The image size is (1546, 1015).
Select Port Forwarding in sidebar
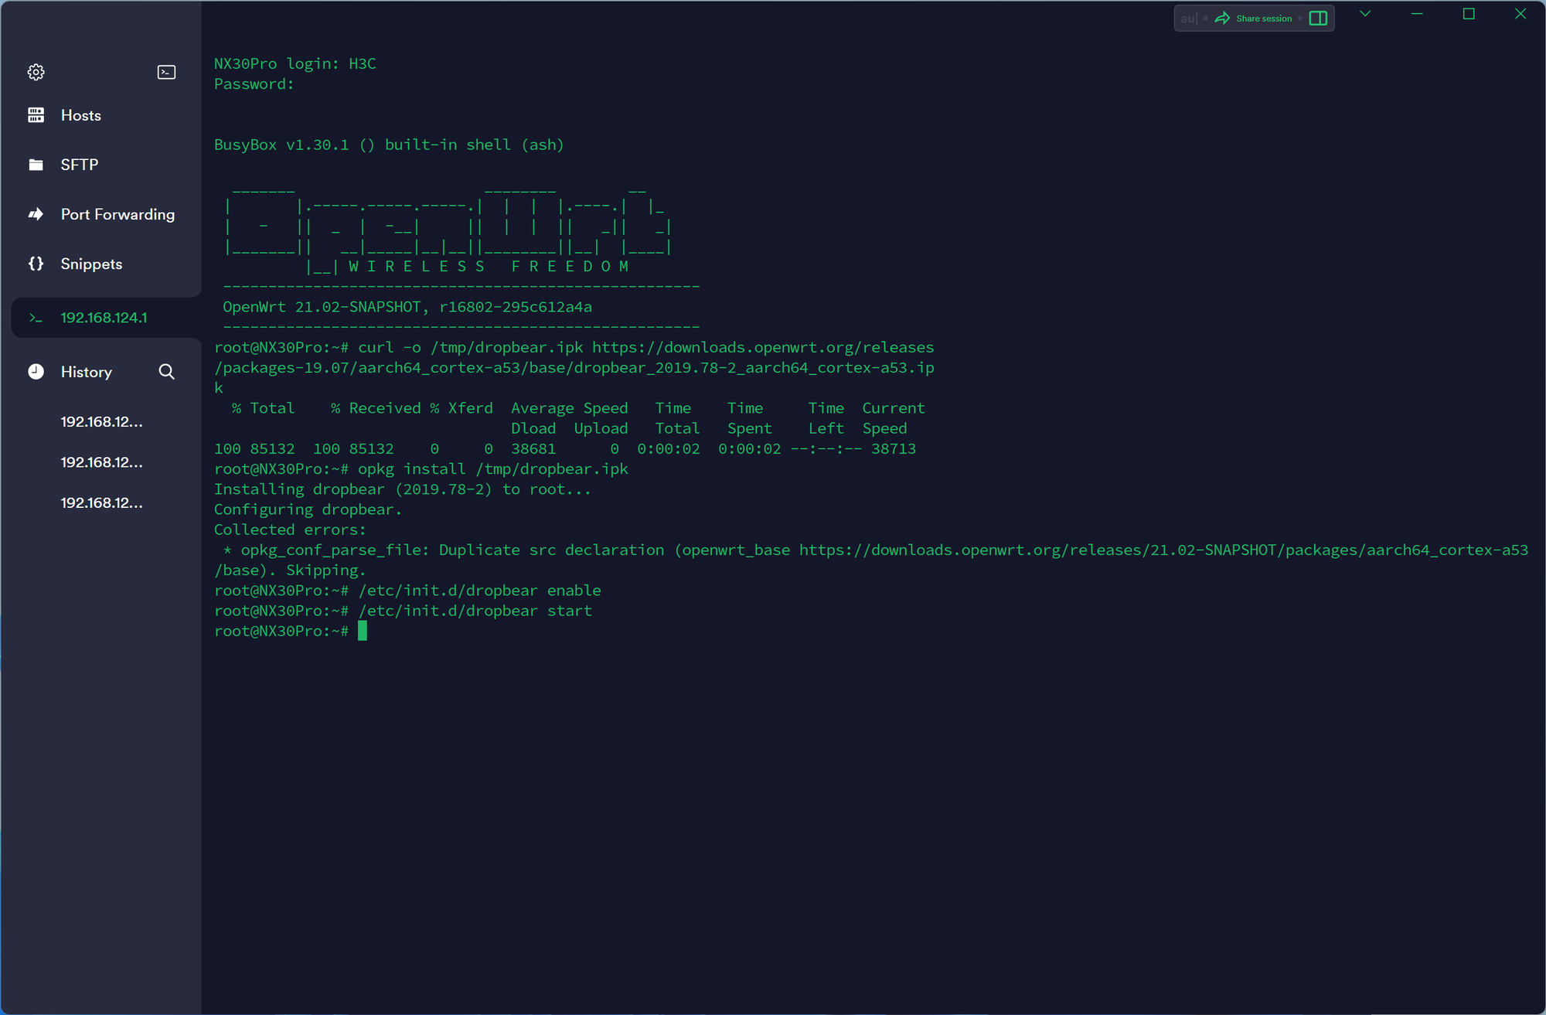[117, 214]
